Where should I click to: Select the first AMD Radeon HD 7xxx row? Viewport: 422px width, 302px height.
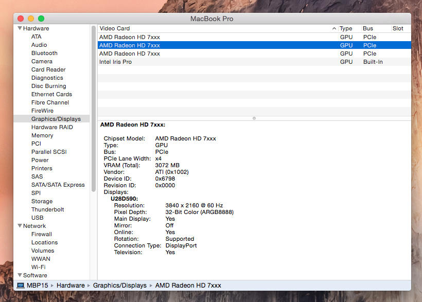(254, 37)
